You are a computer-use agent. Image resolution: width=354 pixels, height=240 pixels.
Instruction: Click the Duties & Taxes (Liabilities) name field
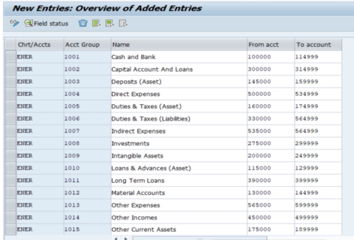pos(179,119)
